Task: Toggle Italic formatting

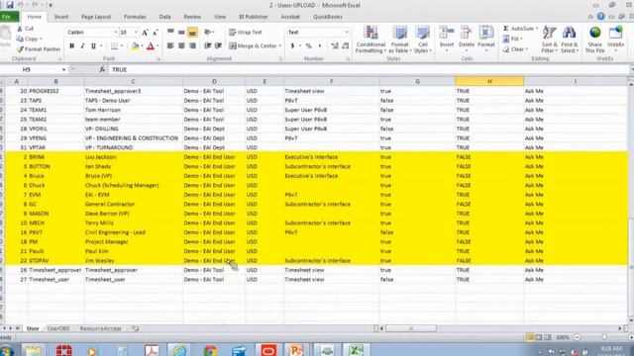Action: click(x=82, y=46)
